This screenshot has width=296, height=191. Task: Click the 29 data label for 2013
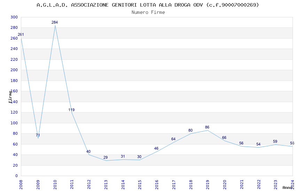click(x=106, y=157)
